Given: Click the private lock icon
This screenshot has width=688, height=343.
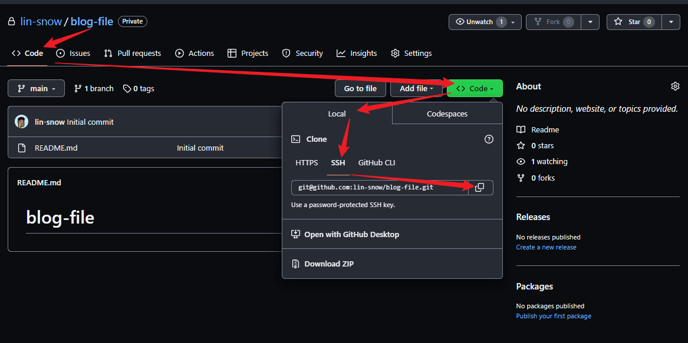Looking at the screenshot, I should pyautogui.click(x=11, y=21).
